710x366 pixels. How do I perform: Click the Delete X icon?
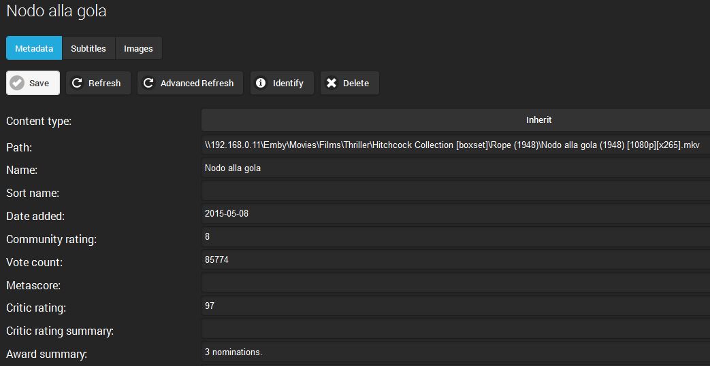[332, 83]
